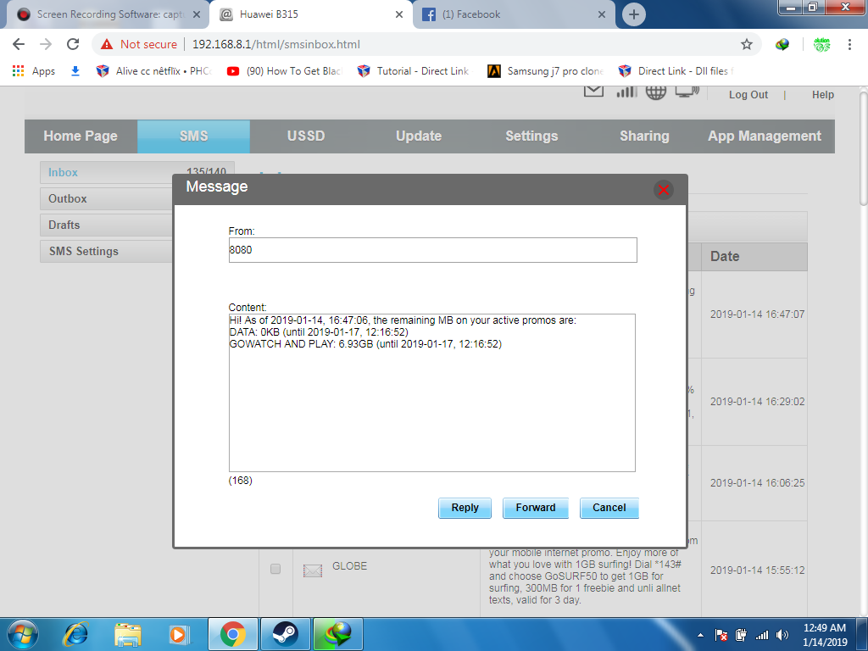Click the Forward button
This screenshot has width=868, height=651.
[536, 508]
